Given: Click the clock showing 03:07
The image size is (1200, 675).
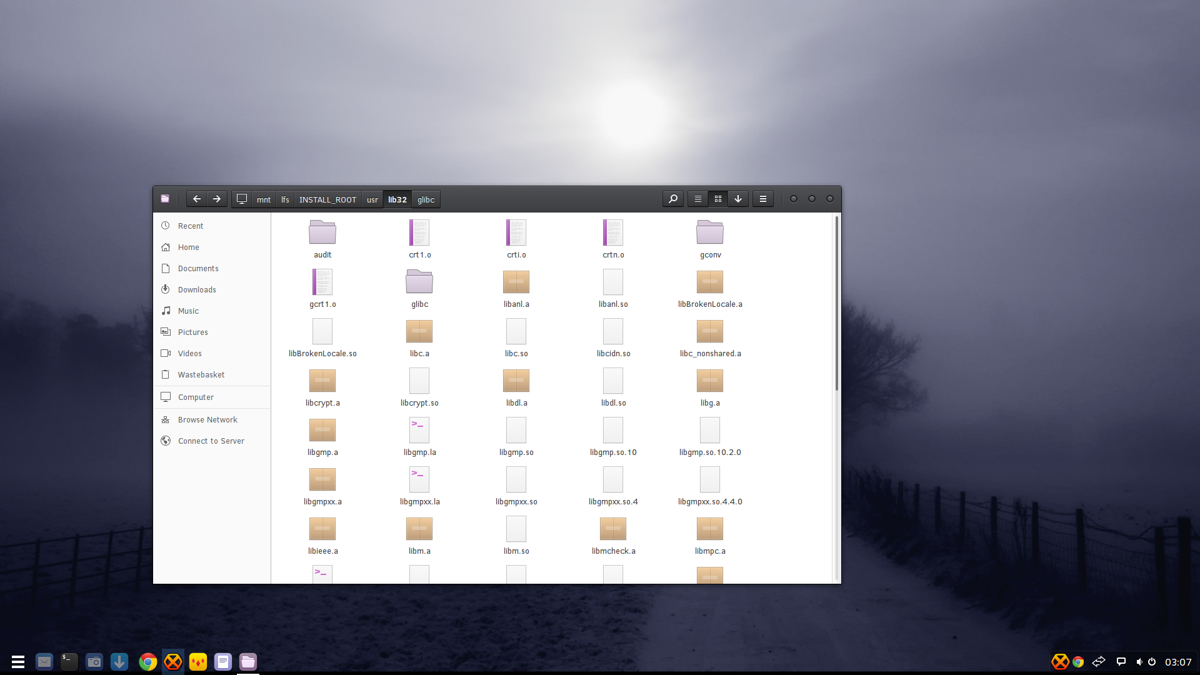Looking at the screenshot, I should (1178, 662).
